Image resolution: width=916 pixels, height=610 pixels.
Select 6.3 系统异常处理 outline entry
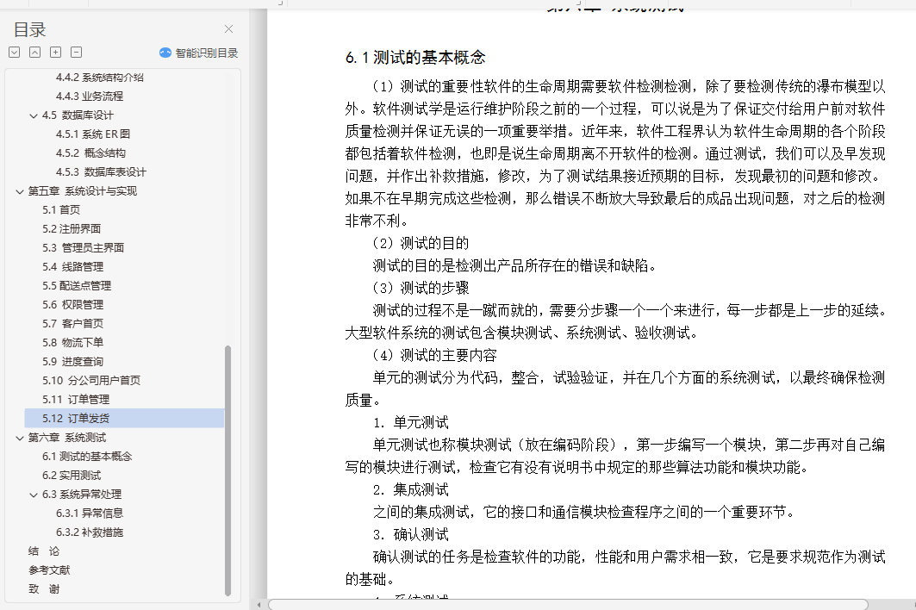coord(82,495)
